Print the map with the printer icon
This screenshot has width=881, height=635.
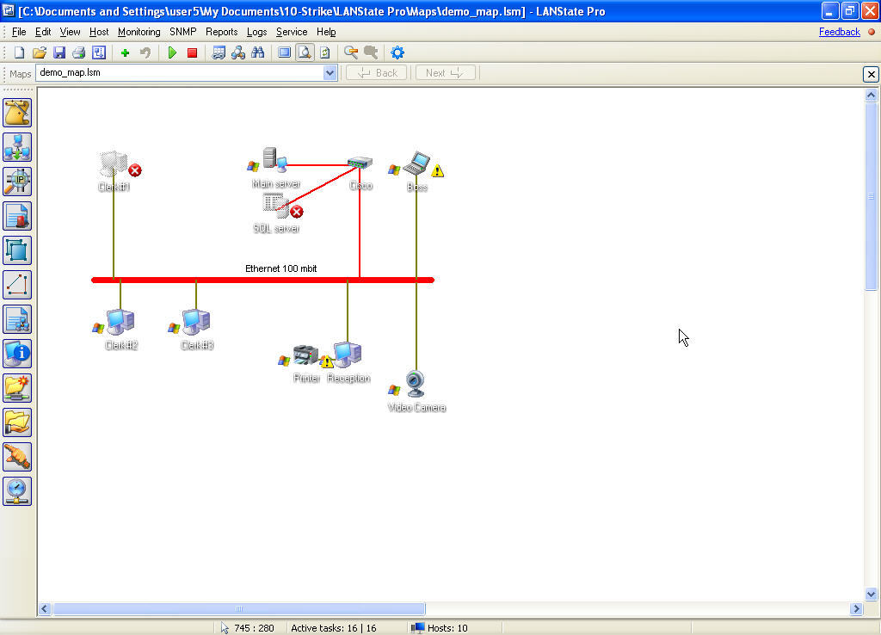click(78, 52)
